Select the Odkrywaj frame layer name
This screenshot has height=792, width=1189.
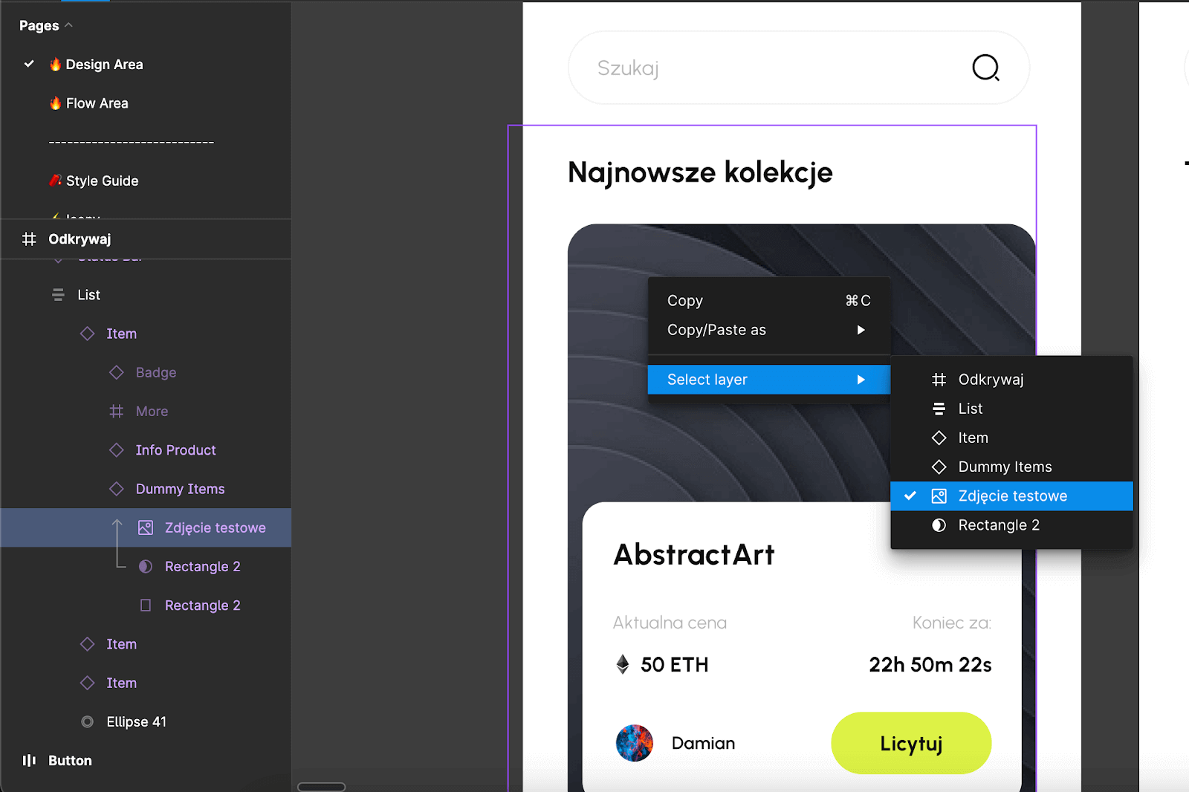pyautogui.click(x=80, y=239)
